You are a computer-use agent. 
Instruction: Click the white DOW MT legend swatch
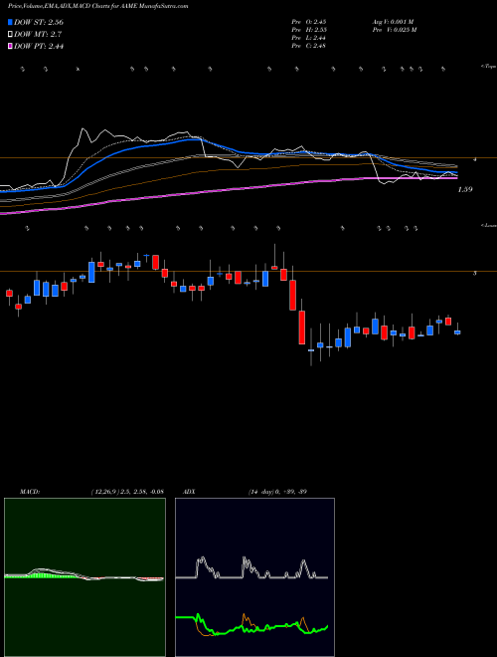11,35
